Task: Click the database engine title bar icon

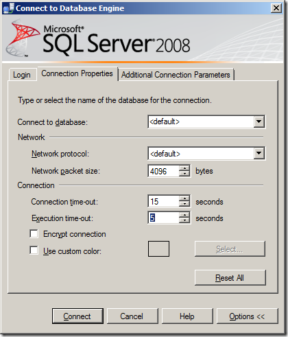Action: click(9, 8)
